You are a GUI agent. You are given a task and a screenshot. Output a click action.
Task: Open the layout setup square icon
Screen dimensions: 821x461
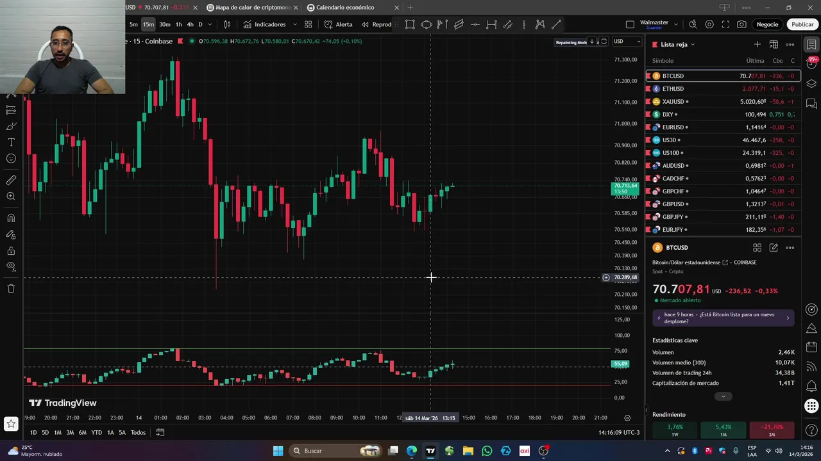[x=630, y=24]
